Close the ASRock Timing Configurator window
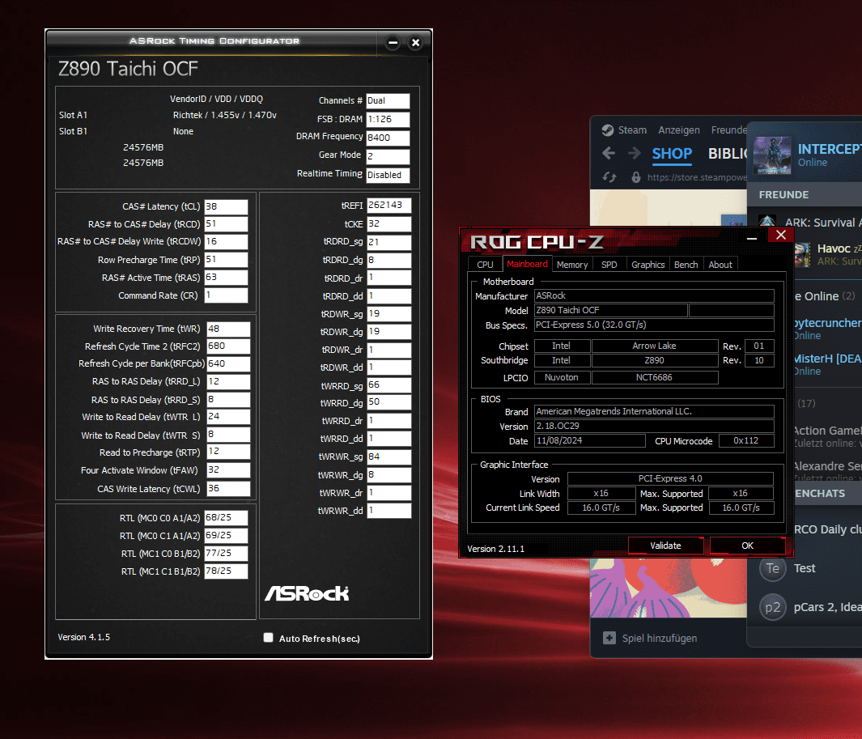The height and width of the screenshot is (739, 862). point(415,42)
